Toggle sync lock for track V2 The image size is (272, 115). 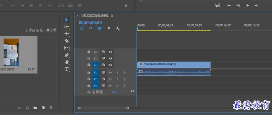(x=103, y=58)
